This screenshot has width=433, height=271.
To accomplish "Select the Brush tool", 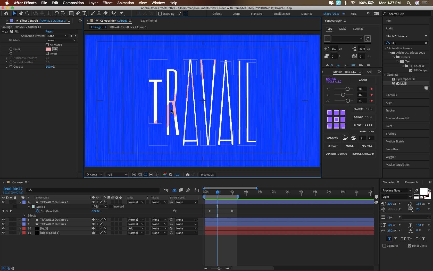I will [x=93, y=13].
